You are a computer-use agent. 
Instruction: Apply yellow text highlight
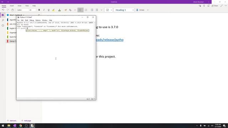(x=53, y=10)
